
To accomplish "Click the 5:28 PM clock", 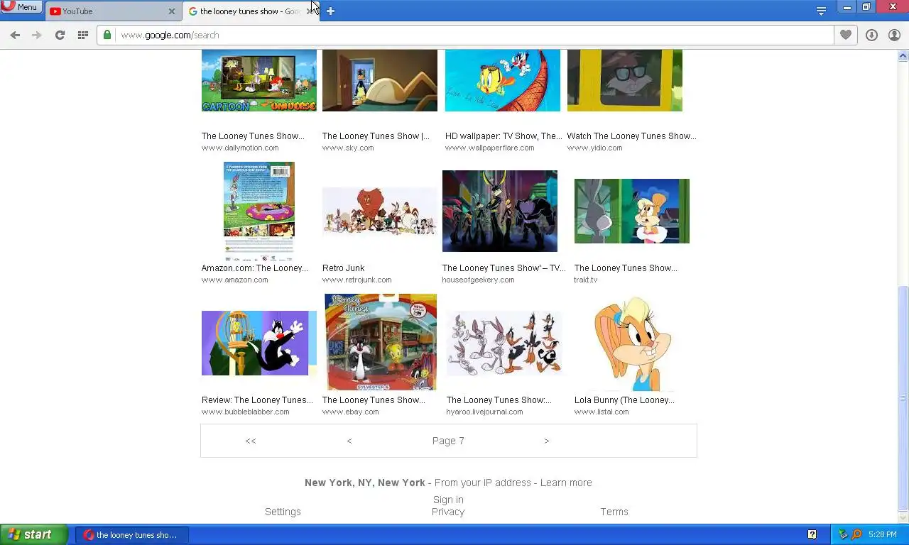I will point(882,534).
